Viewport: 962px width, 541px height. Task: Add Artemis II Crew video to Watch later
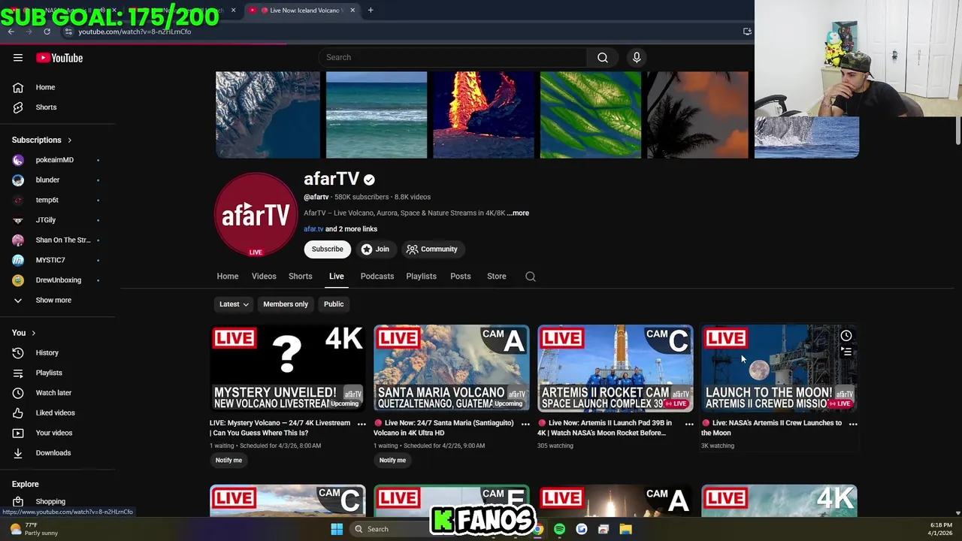pos(846,336)
